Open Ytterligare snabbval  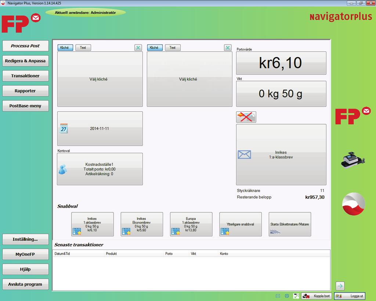(241, 224)
